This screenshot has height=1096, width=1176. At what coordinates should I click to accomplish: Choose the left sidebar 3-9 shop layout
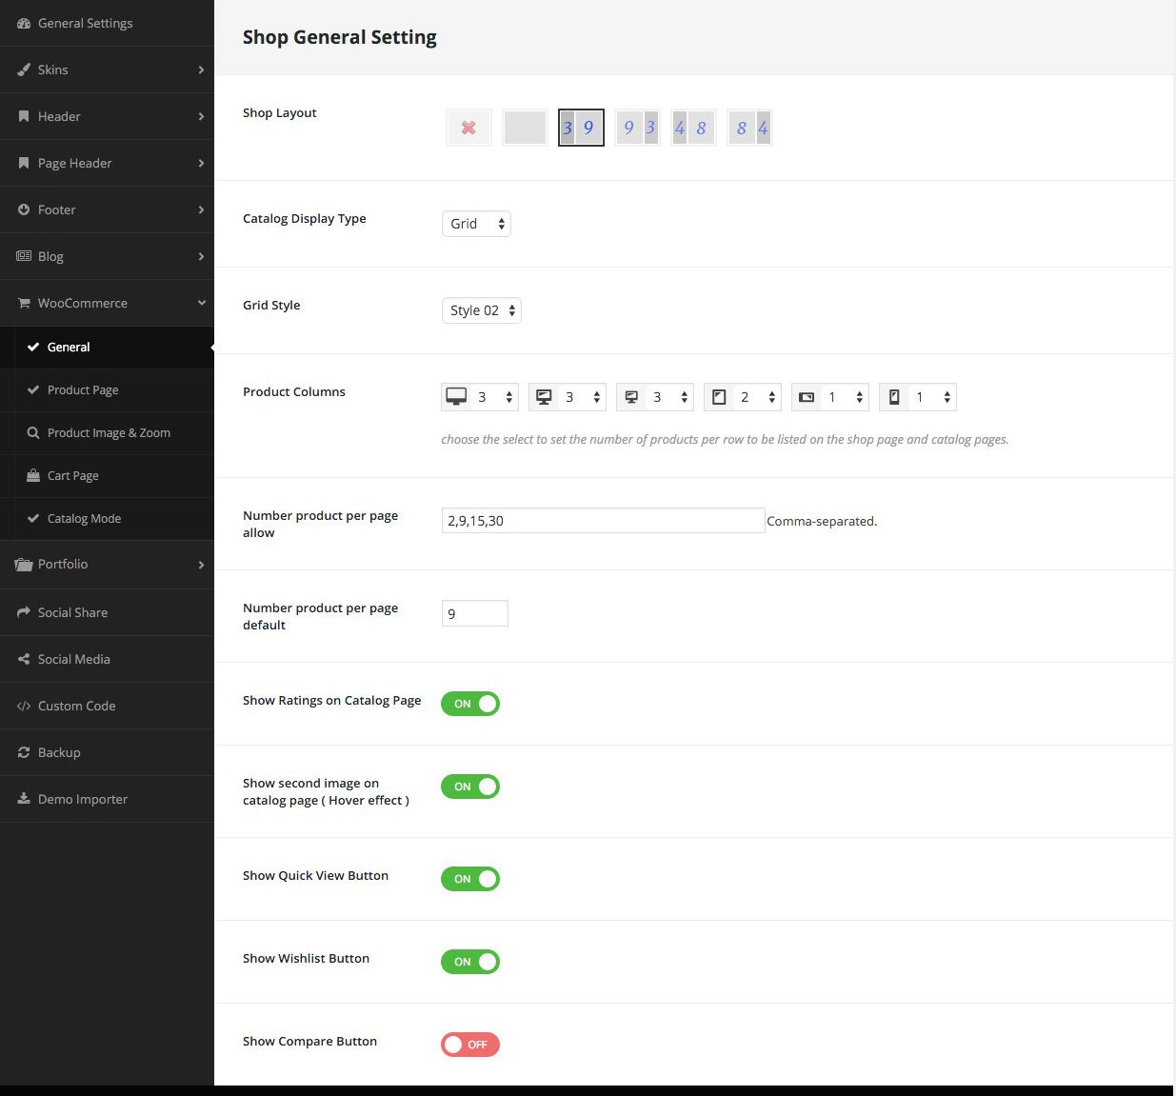[x=581, y=128]
